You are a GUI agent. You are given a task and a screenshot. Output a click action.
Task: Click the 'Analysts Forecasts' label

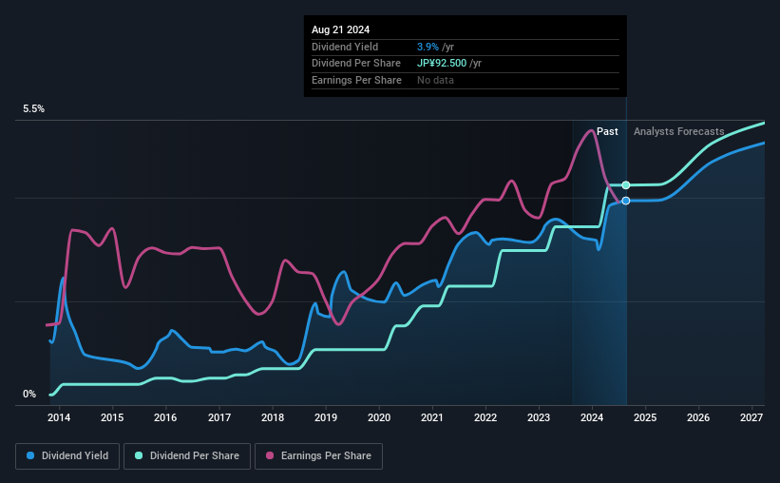(678, 131)
